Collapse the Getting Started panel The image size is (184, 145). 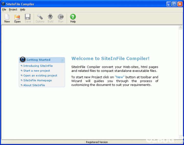click(x=62, y=60)
